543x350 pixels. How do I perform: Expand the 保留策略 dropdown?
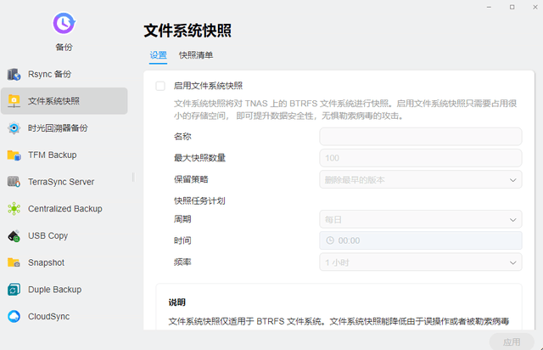click(421, 180)
